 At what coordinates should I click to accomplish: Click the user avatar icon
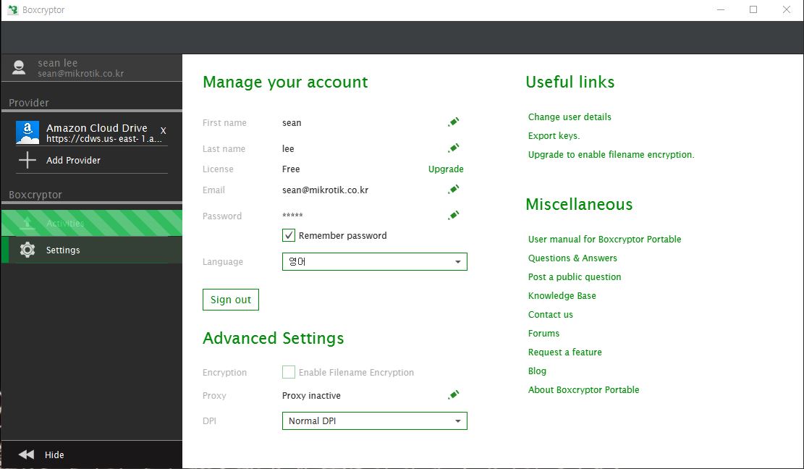click(x=19, y=67)
